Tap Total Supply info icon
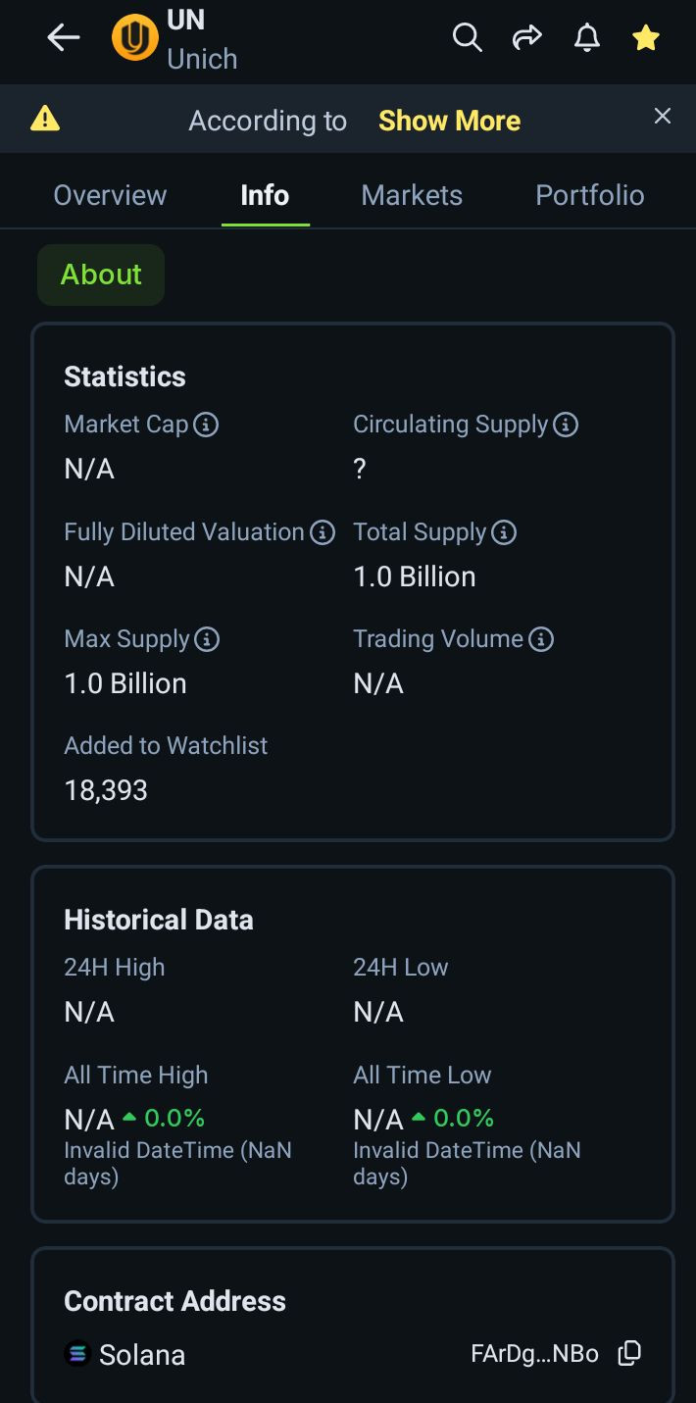696x1403 pixels. click(504, 532)
